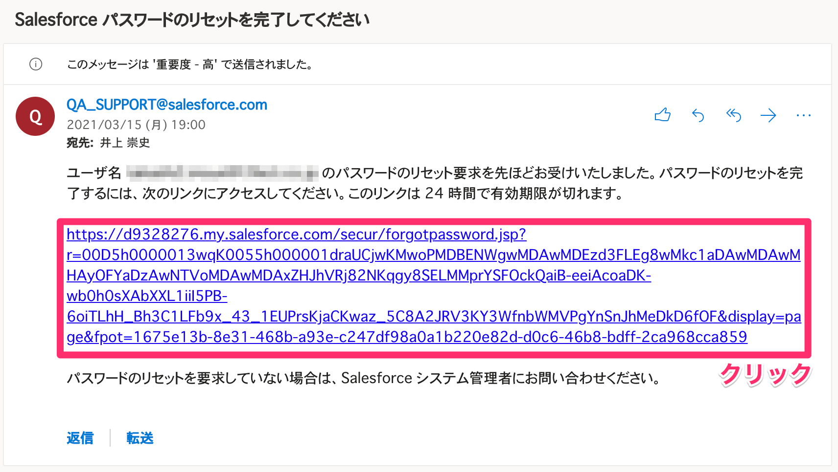Click the info icon in the importance banner
The image size is (838, 472).
[36, 64]
